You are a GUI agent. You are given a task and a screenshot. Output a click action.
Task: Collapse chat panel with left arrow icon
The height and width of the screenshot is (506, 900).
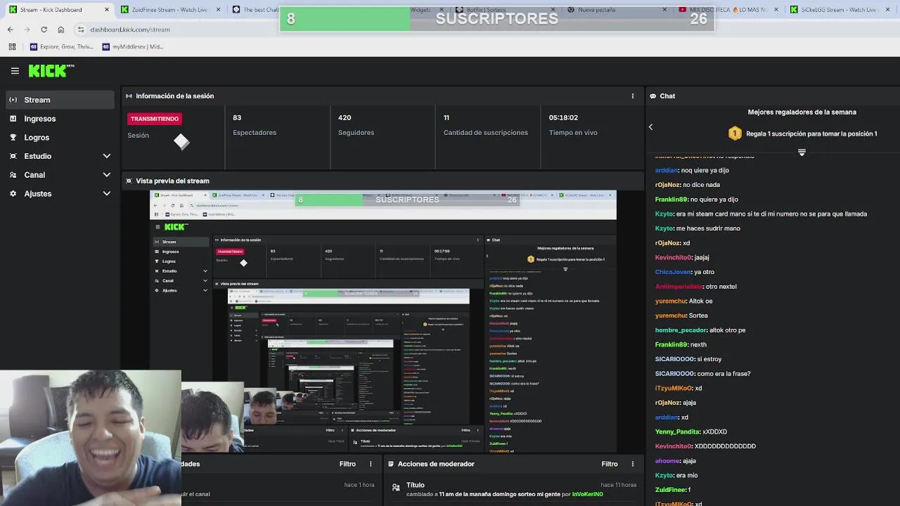tap(650, 127)
